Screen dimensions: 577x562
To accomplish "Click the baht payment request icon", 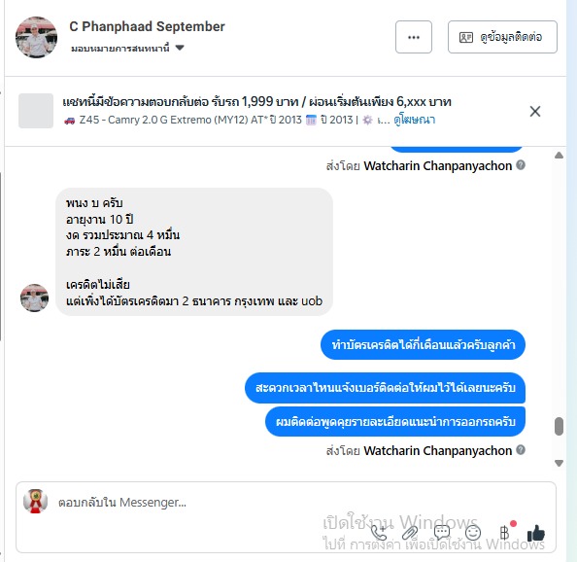I will [x=504, y=533].
